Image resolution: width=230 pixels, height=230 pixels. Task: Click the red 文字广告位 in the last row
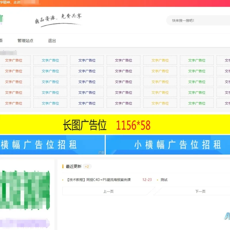pyautogui.click(x=14, y=103)
